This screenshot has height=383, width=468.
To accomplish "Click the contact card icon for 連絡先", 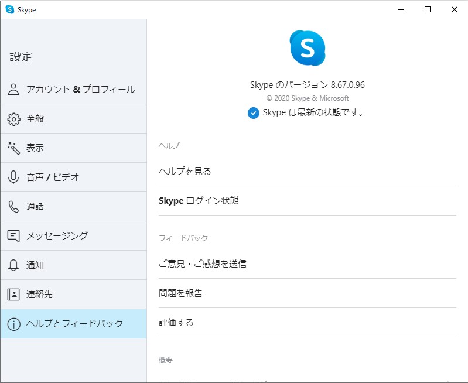I will point(13,295).
